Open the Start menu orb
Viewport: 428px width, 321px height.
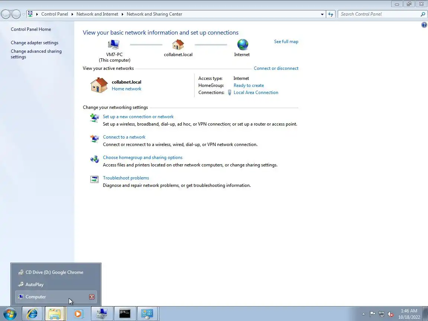10,314
